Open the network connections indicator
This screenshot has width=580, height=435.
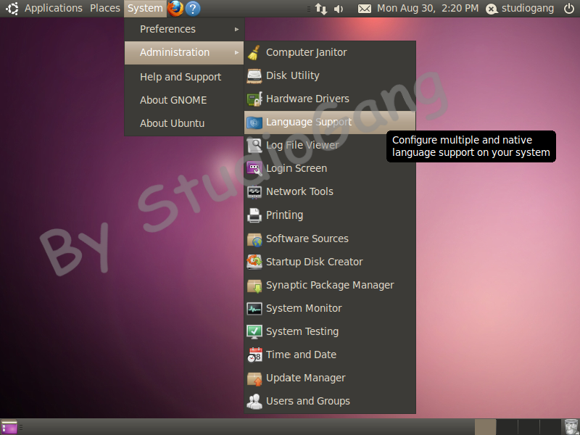coord(320,9)
